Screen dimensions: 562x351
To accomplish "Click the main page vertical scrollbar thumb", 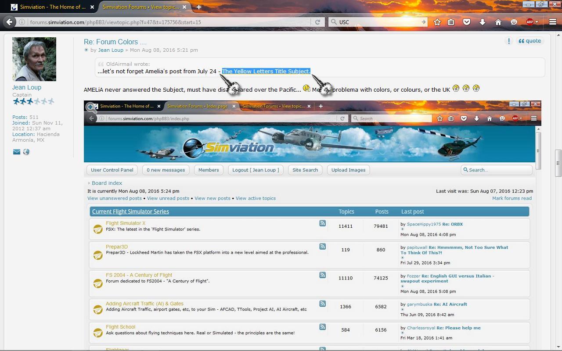I will point(558,163).
